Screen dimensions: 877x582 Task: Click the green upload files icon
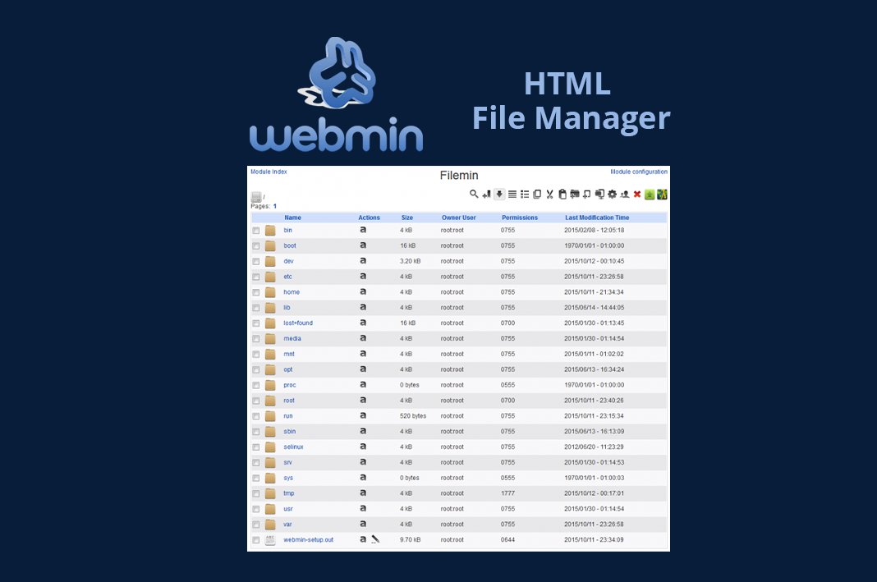click(650, 194)
